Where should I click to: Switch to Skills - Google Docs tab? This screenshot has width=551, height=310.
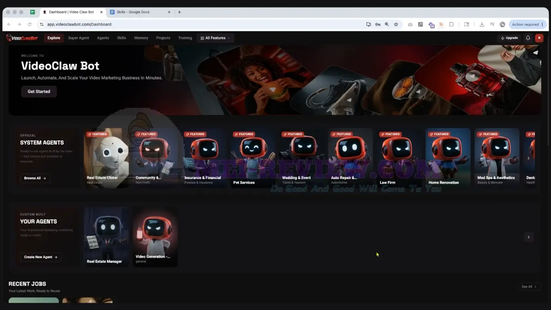coord(140,12)
